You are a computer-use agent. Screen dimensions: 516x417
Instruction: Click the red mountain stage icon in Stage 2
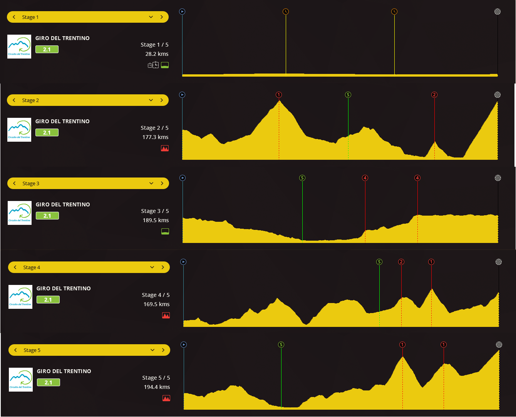(x=165, y=148)
